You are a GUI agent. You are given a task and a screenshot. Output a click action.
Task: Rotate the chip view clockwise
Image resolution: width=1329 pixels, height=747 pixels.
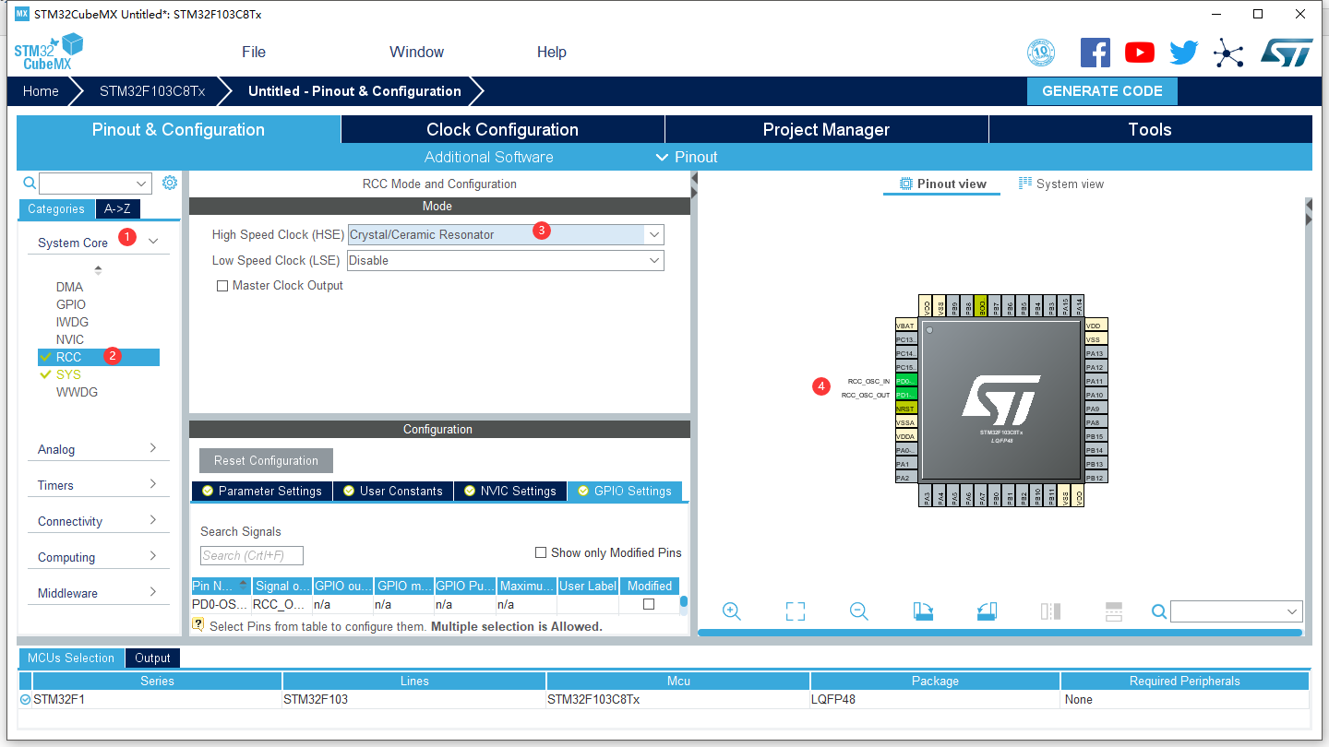(x=923, y=611)
